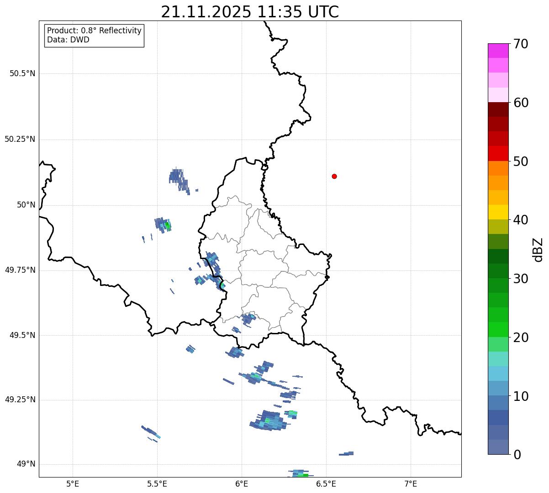This screenshot has height=493, width=549.
Task: Select the 49°N latitude label
Action: click(x=26, y=464)
